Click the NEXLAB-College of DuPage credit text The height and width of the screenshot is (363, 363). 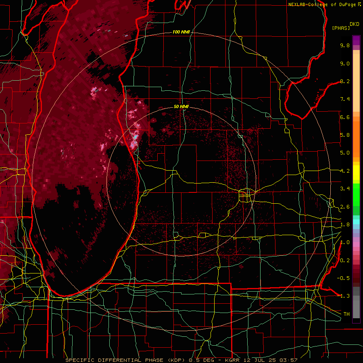[322, 4]
